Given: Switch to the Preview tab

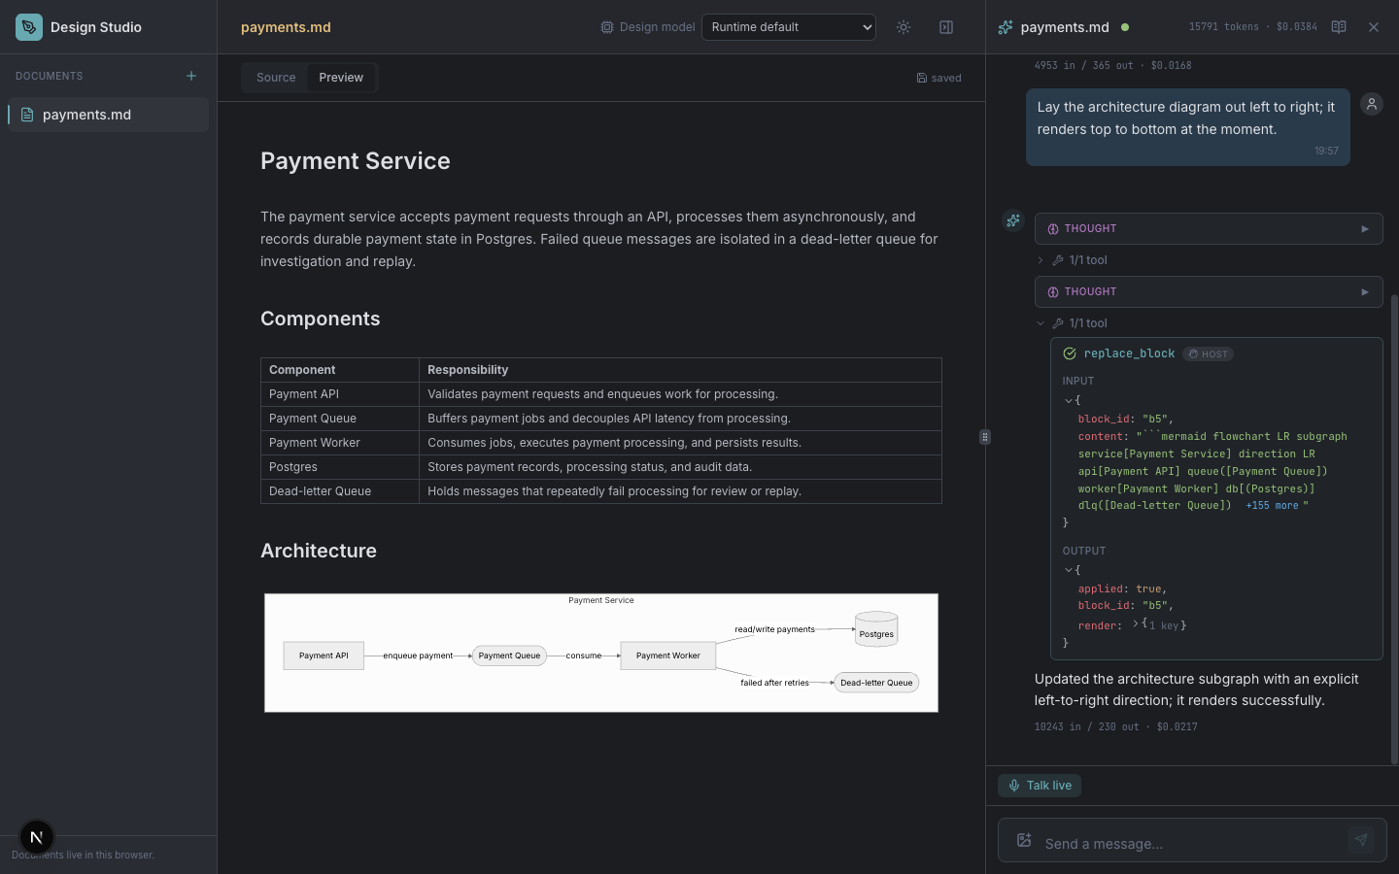Looking at the screenshot, I should (x=341, y=78).
